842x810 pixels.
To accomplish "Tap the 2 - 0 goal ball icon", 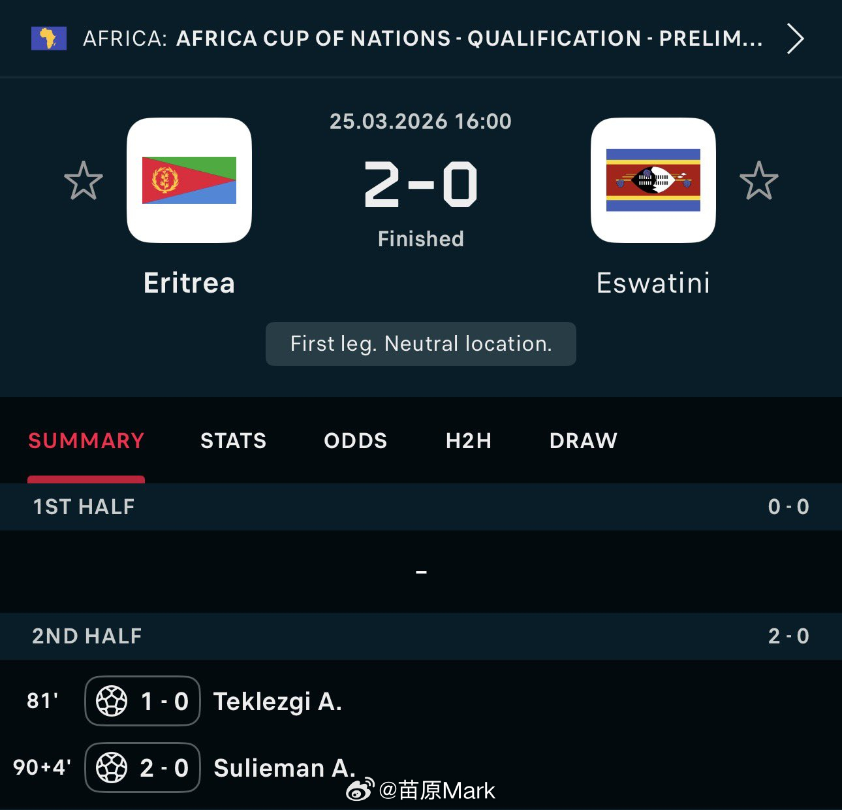I will pos(112,768).
